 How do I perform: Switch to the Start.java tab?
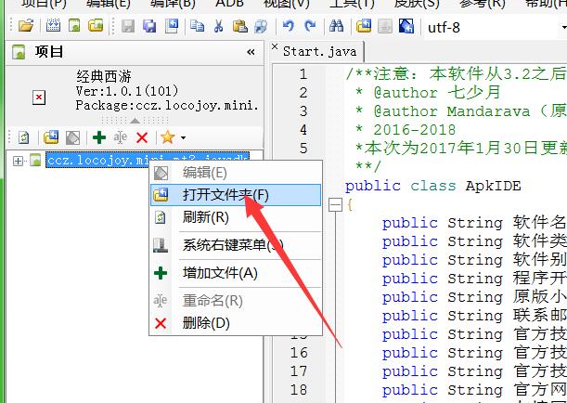318,50
